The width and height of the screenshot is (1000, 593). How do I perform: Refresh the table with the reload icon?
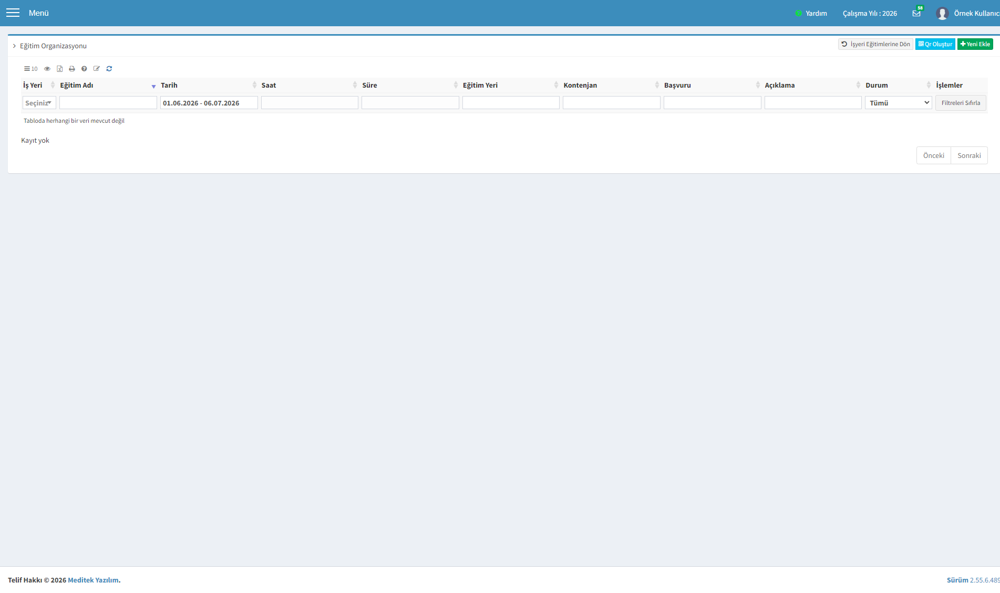click(109, 69)
